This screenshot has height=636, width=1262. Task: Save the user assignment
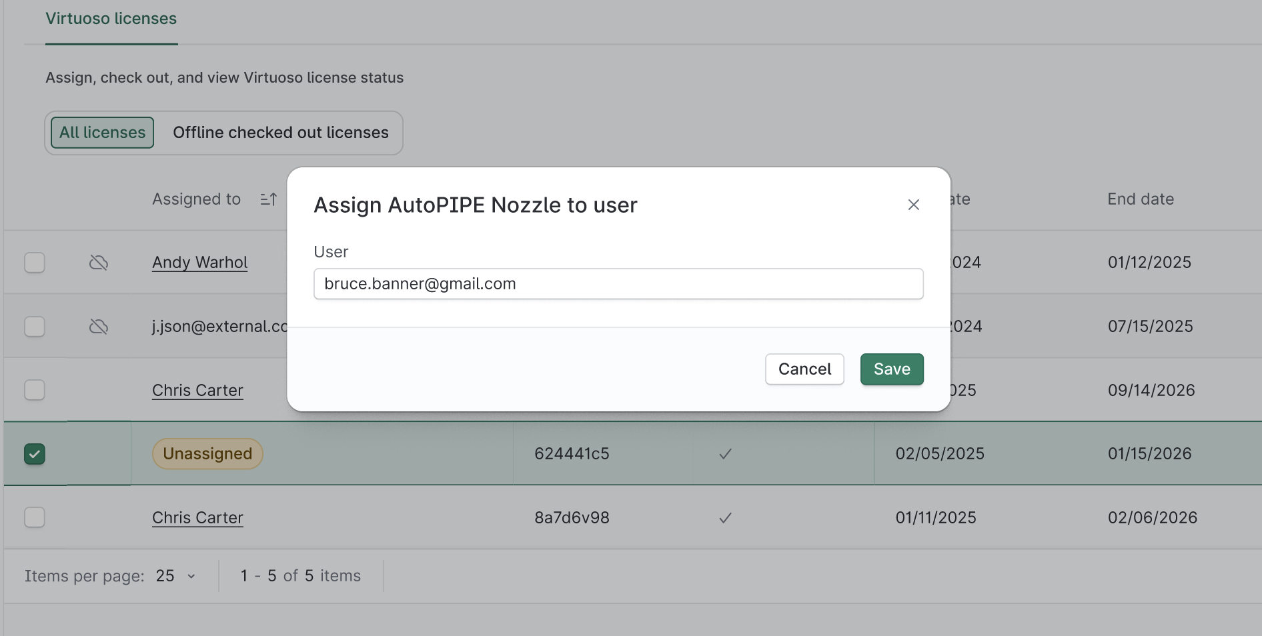pos(892,369)
